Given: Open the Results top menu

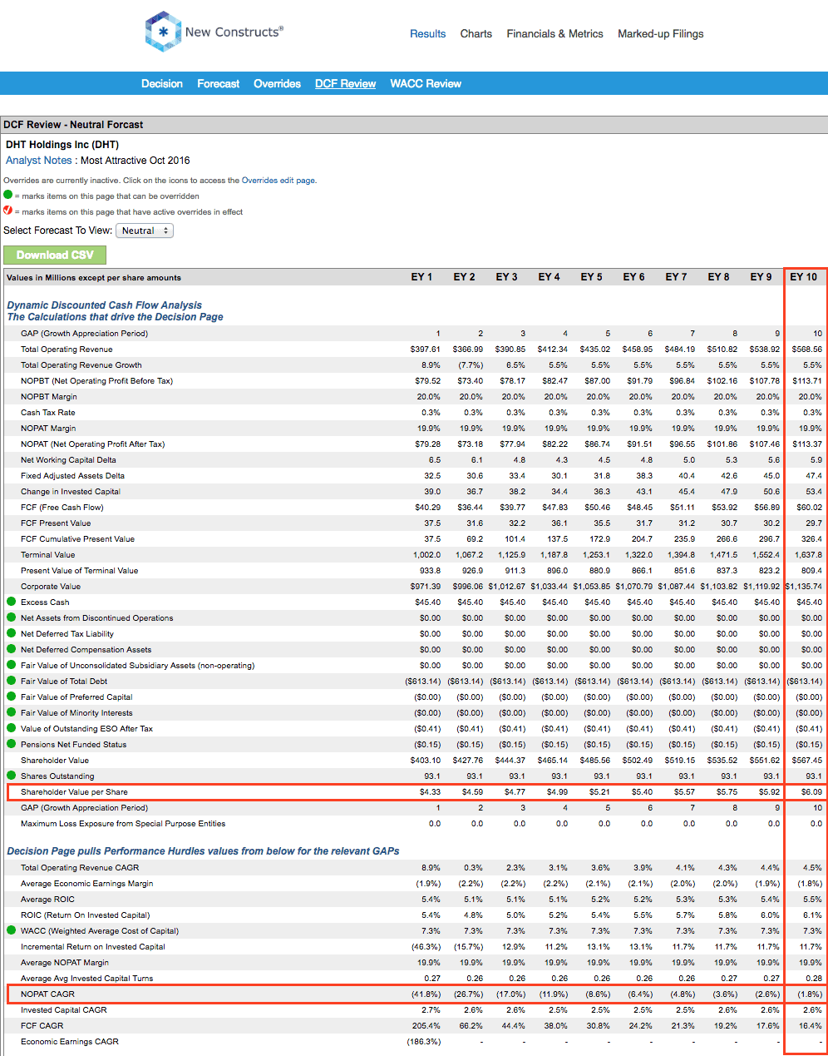Looking at the screenshot, I should click(427, 34).
